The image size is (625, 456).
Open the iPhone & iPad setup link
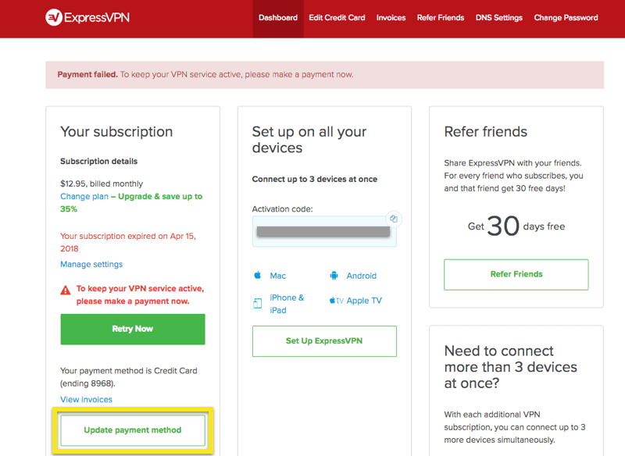pyautogui.click(x=287, y=304)
